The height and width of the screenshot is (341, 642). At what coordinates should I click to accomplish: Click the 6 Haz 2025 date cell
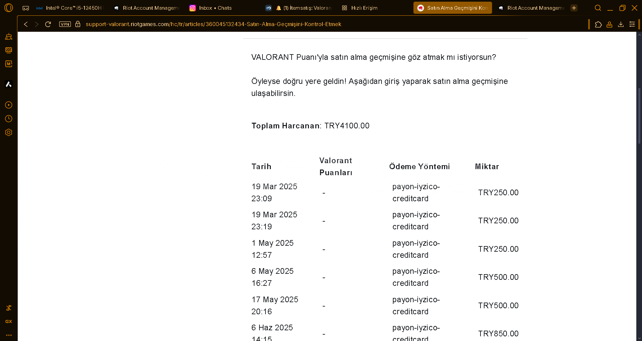click(x=272, y=334)
